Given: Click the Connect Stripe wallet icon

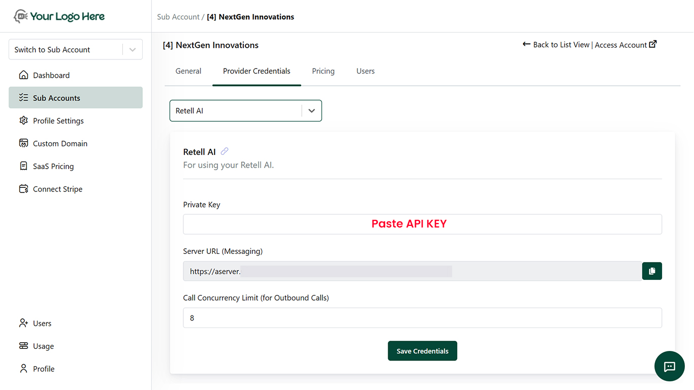Looking at the screenshot, I should tap(23, 189).
